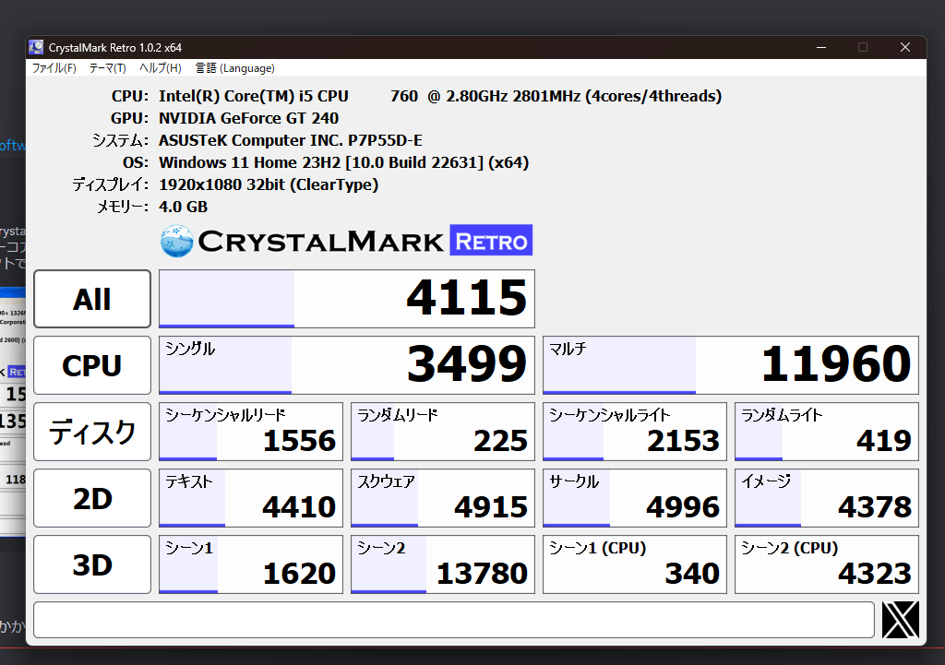
Task: Open the ヘルプ(H) menu
Action: tap(161, 68)
